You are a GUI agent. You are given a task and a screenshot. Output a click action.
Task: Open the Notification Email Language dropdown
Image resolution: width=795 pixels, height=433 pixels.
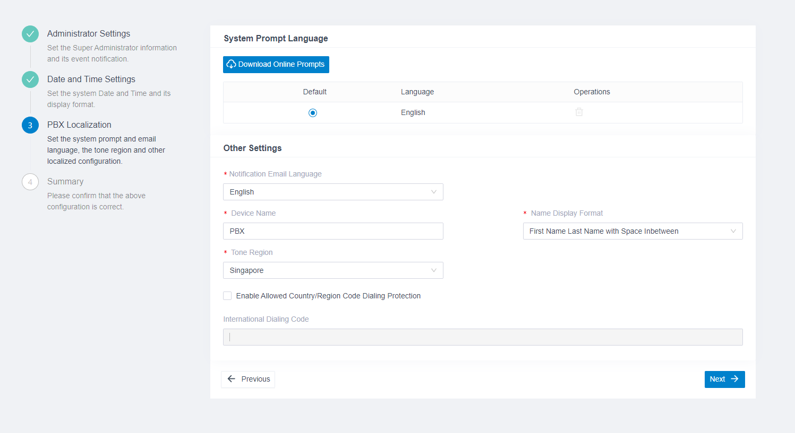click(333, 192)
